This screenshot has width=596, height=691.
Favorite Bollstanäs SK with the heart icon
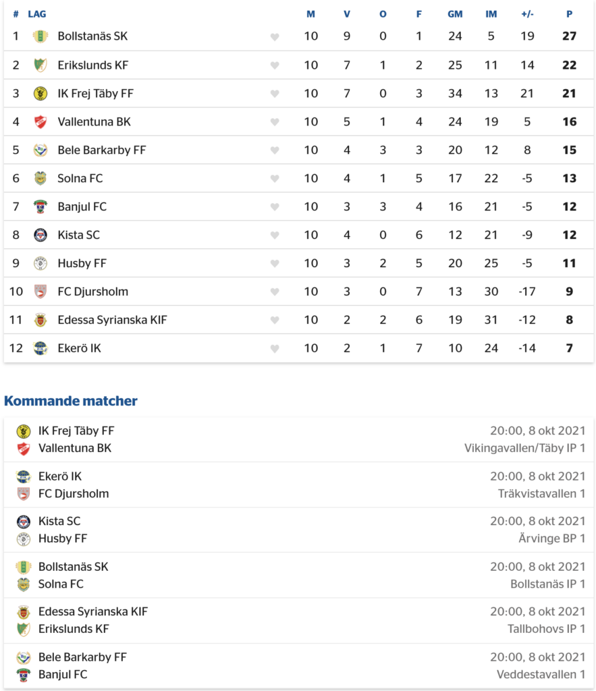[275, 37]
